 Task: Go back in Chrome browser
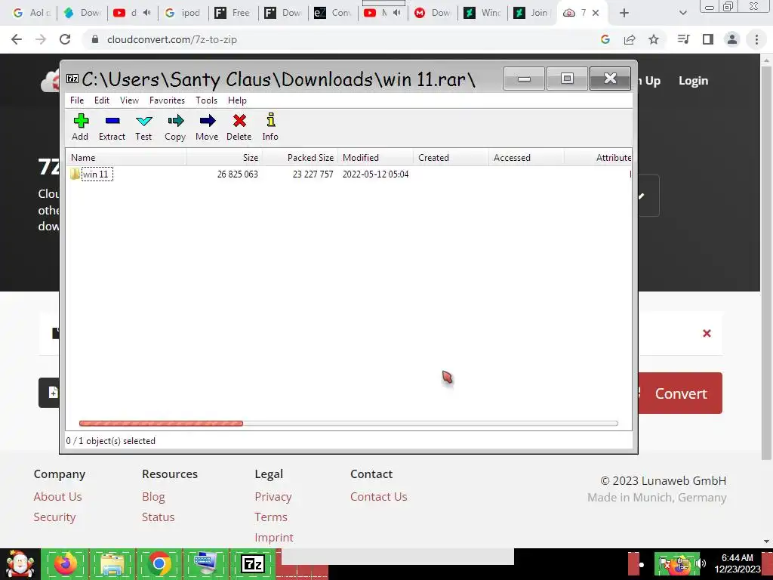point(17,39)
